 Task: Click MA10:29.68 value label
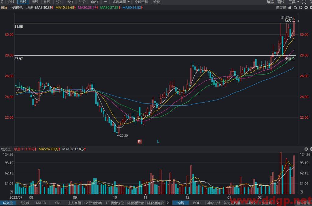tap(66, 8)
